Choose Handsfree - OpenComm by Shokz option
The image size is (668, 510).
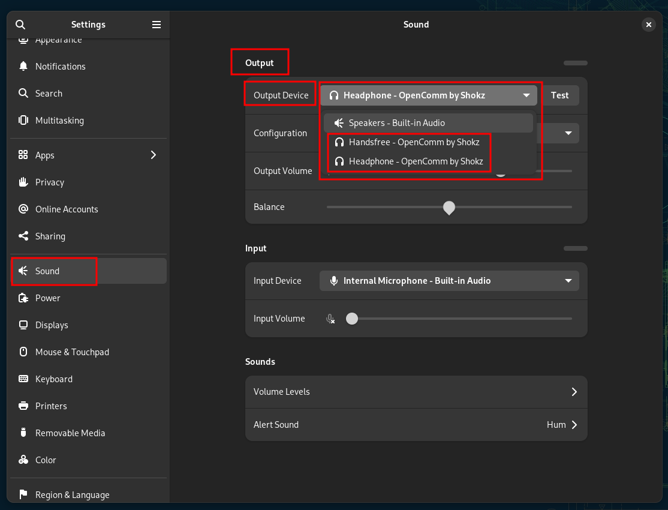pos(414,142)
